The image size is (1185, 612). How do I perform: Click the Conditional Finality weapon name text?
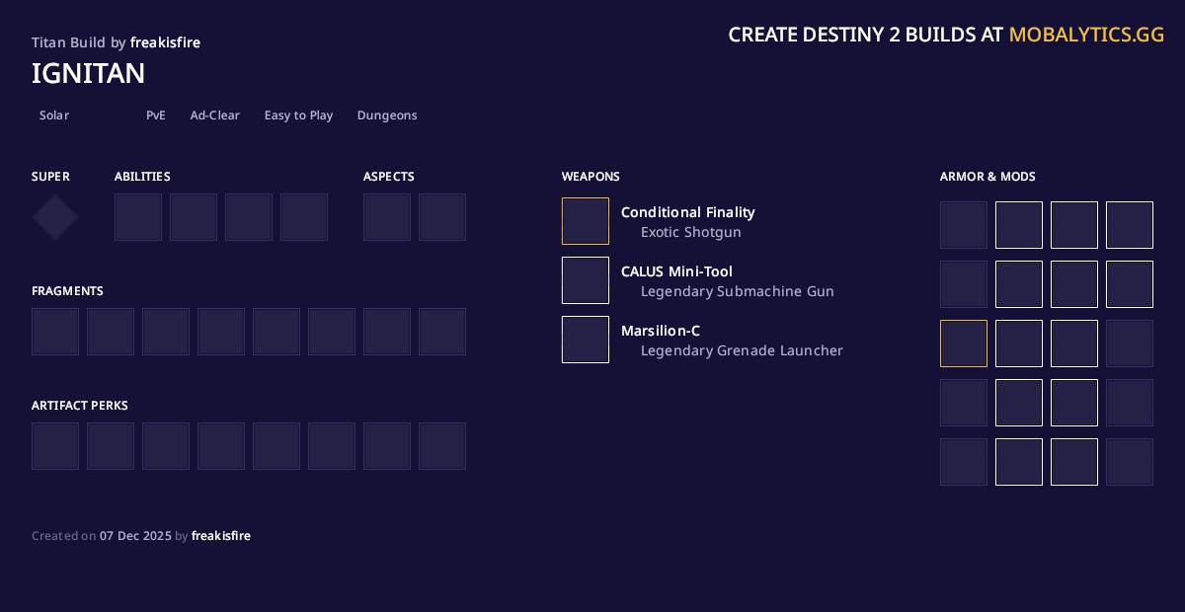coord(688,212)
